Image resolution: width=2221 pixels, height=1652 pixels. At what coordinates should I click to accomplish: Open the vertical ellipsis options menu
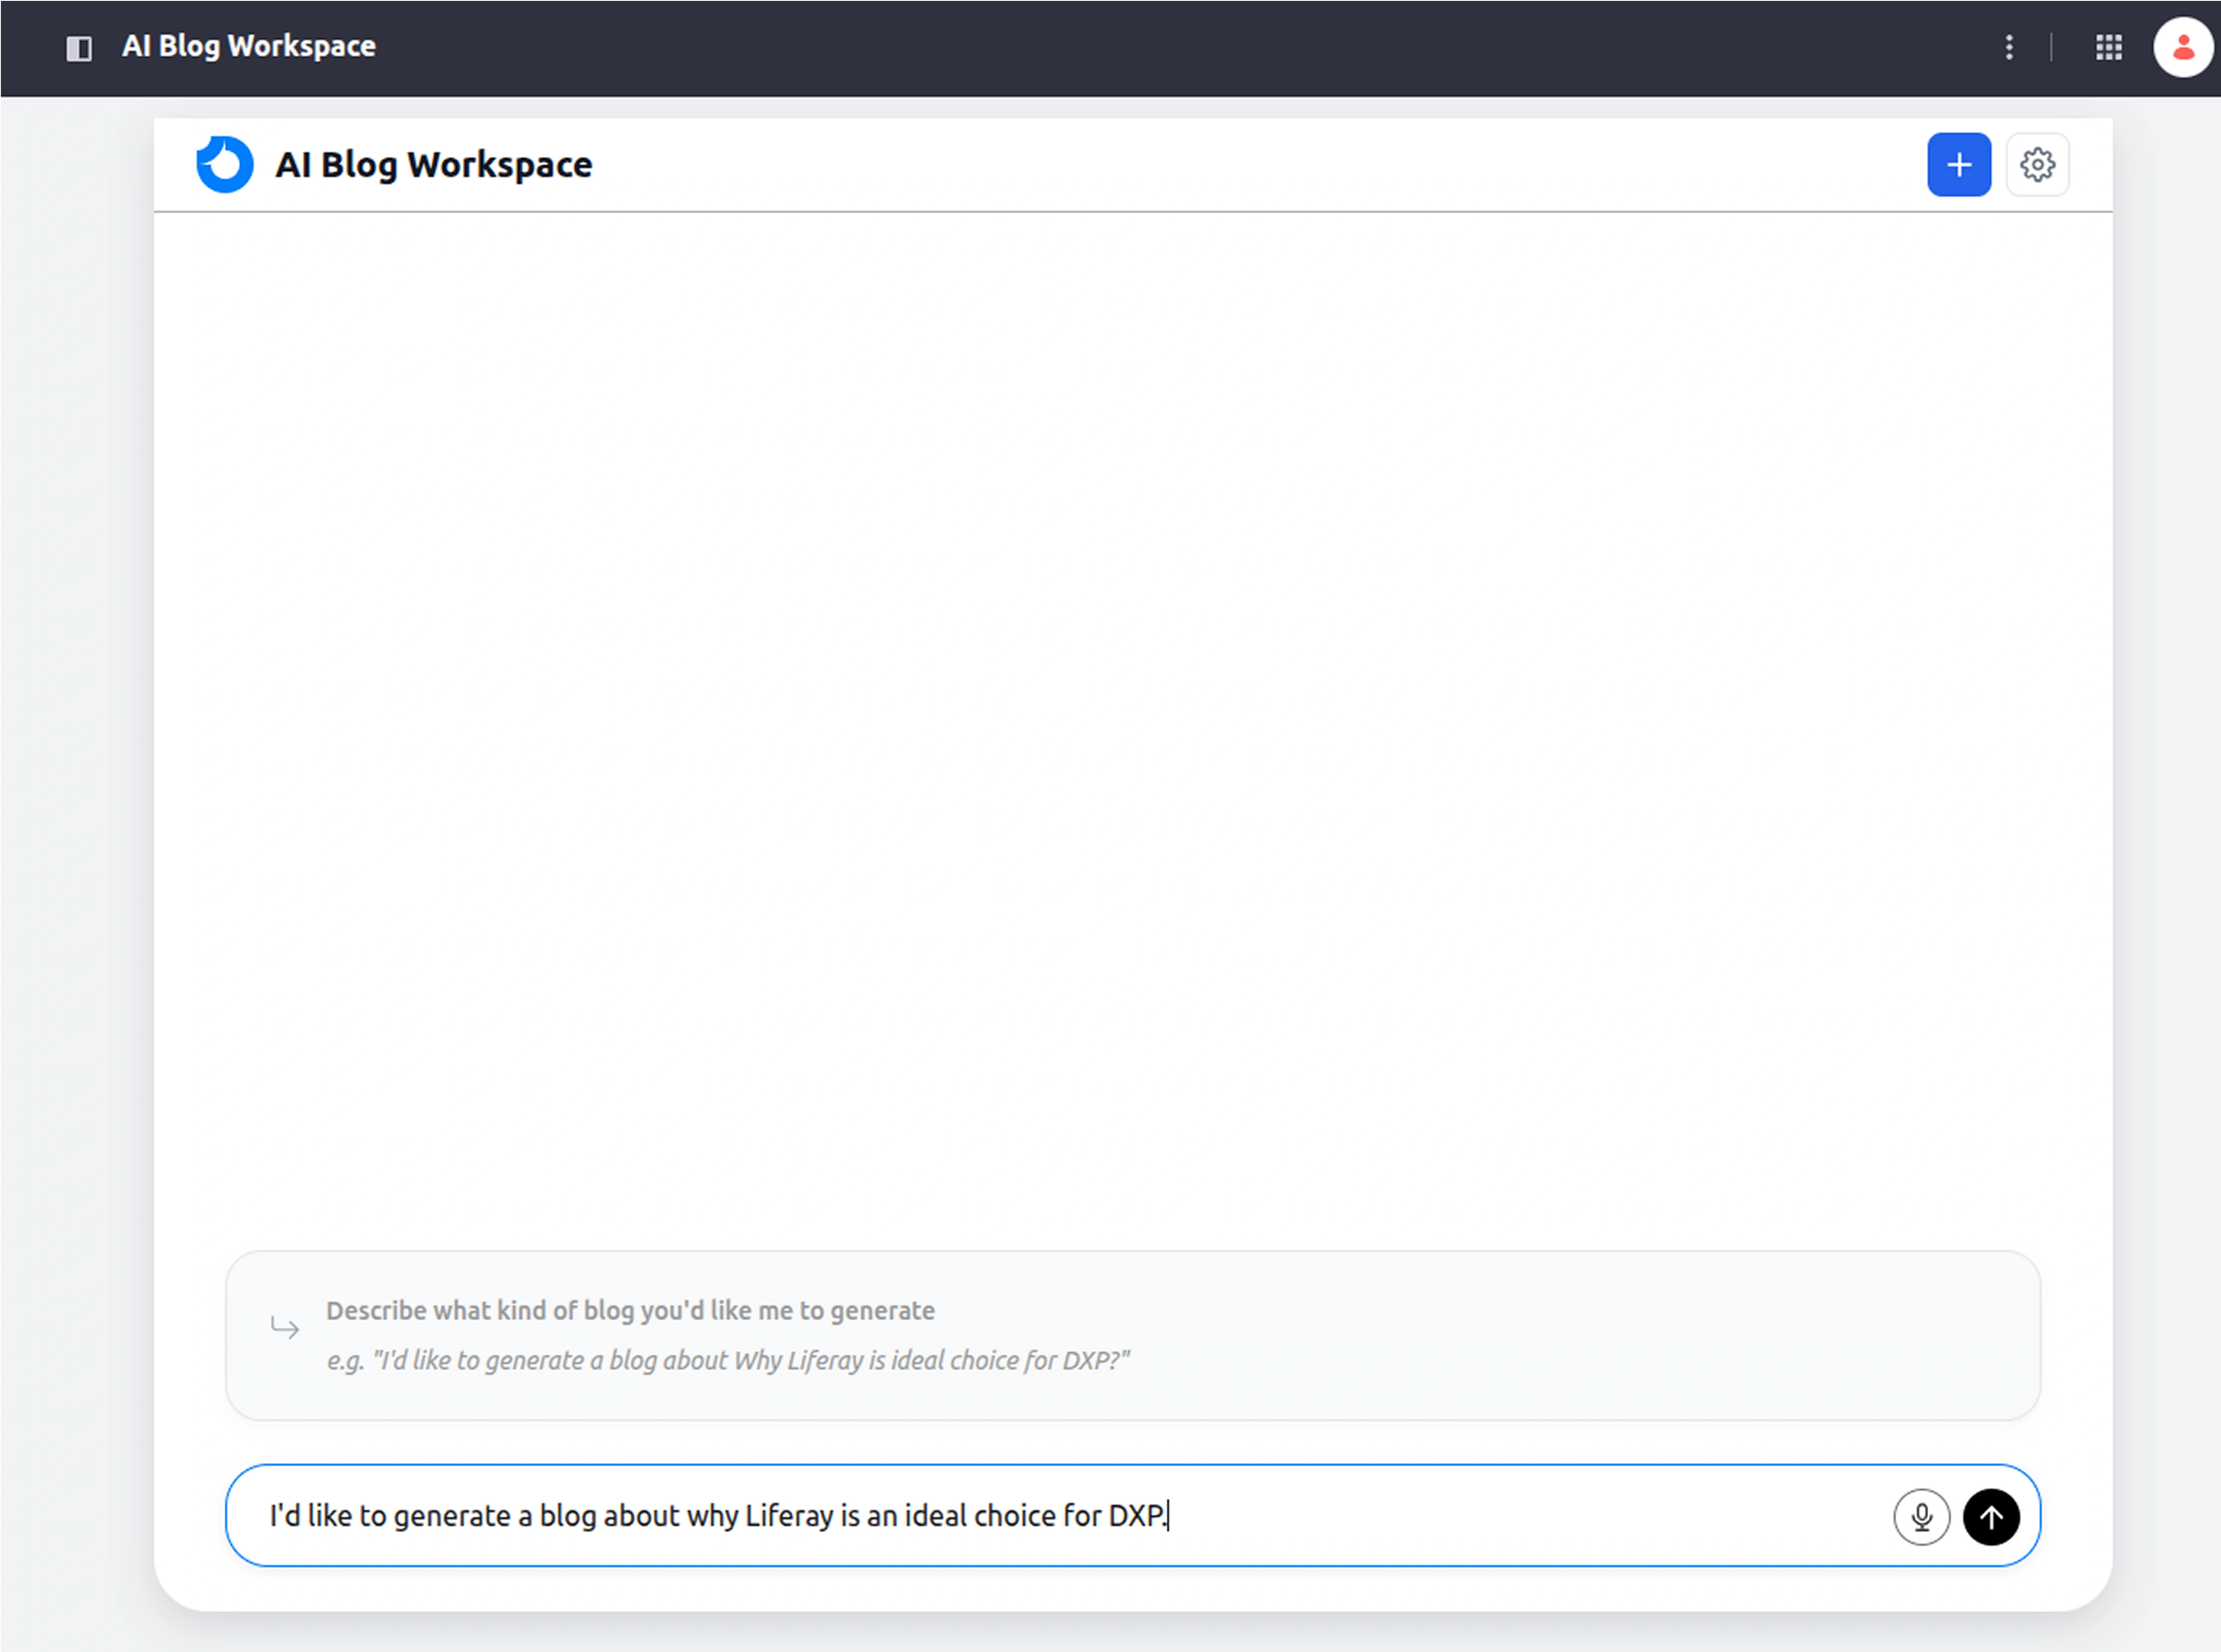pyautogui.click(x=2009, y=47)
